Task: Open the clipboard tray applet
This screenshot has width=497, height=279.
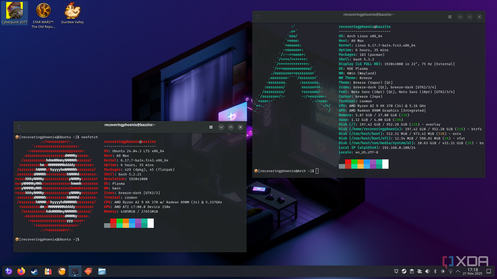Action: (412, 271)
